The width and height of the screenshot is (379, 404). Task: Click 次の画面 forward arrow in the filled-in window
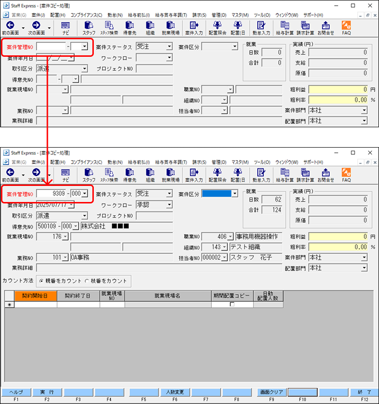tap(36, 172)
